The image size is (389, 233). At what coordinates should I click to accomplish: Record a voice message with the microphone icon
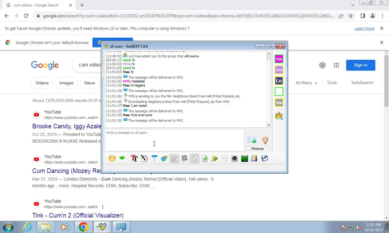[x=265, y=140]
